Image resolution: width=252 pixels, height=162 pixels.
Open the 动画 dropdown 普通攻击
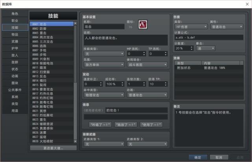tap(147, 95)
